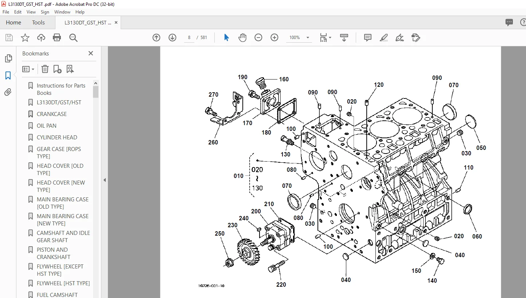Open FLYWHEEL [HST TYPE] bookmark
This screenshot has height=298, width=526.
coord(63,283)
